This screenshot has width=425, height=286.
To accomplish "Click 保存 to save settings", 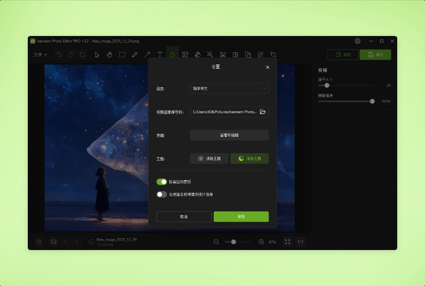I will coord(241,217).
